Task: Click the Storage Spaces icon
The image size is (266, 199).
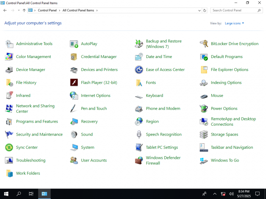Action: point(204,135)
